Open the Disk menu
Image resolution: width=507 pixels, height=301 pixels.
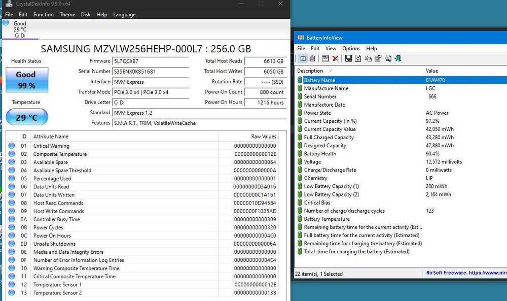tap(86, 15)
